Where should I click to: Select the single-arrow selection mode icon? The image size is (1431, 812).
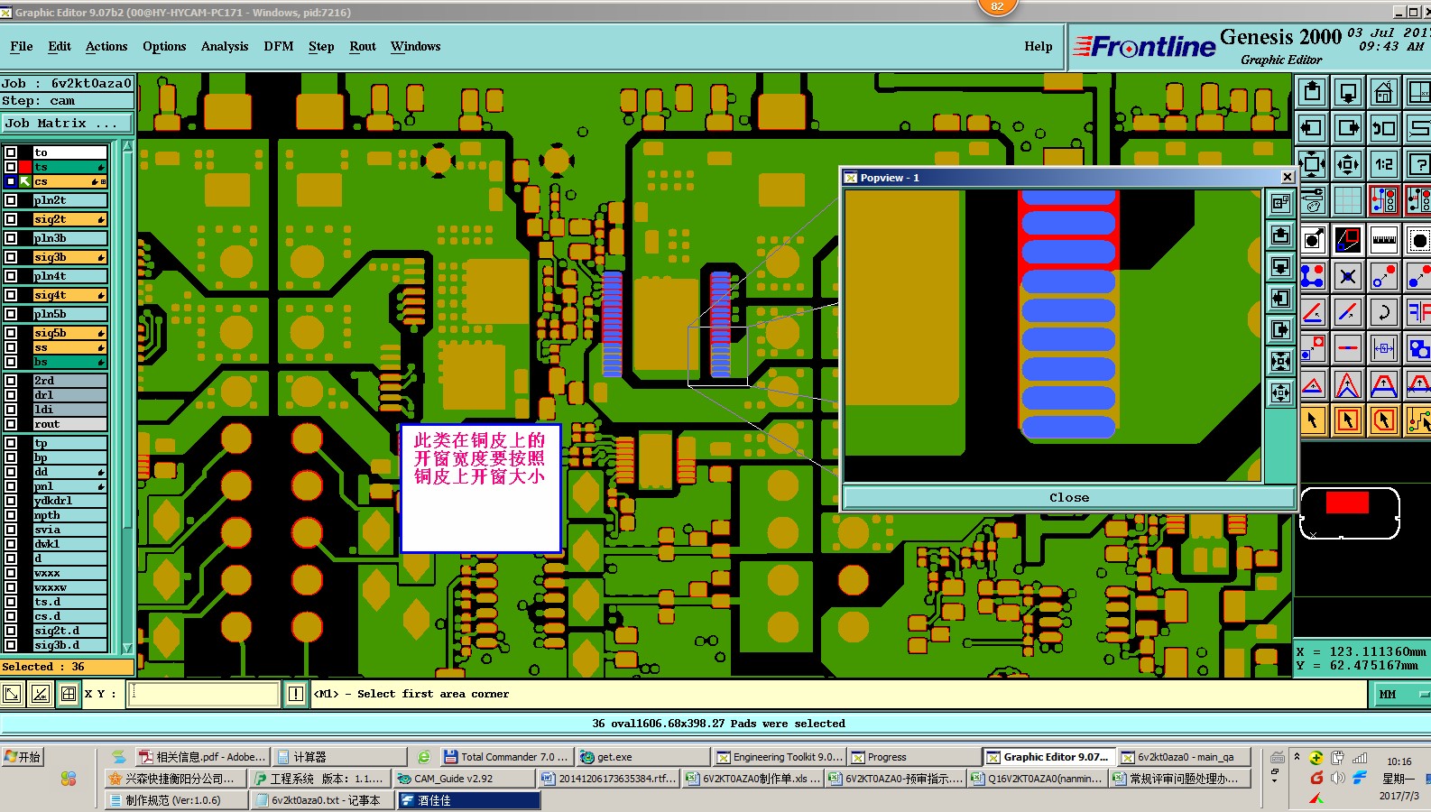tap(1313, 420)
